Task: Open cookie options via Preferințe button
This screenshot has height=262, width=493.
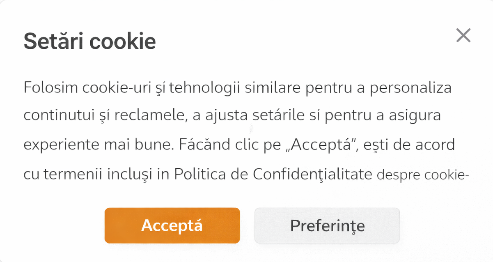Action: [327, 225]
